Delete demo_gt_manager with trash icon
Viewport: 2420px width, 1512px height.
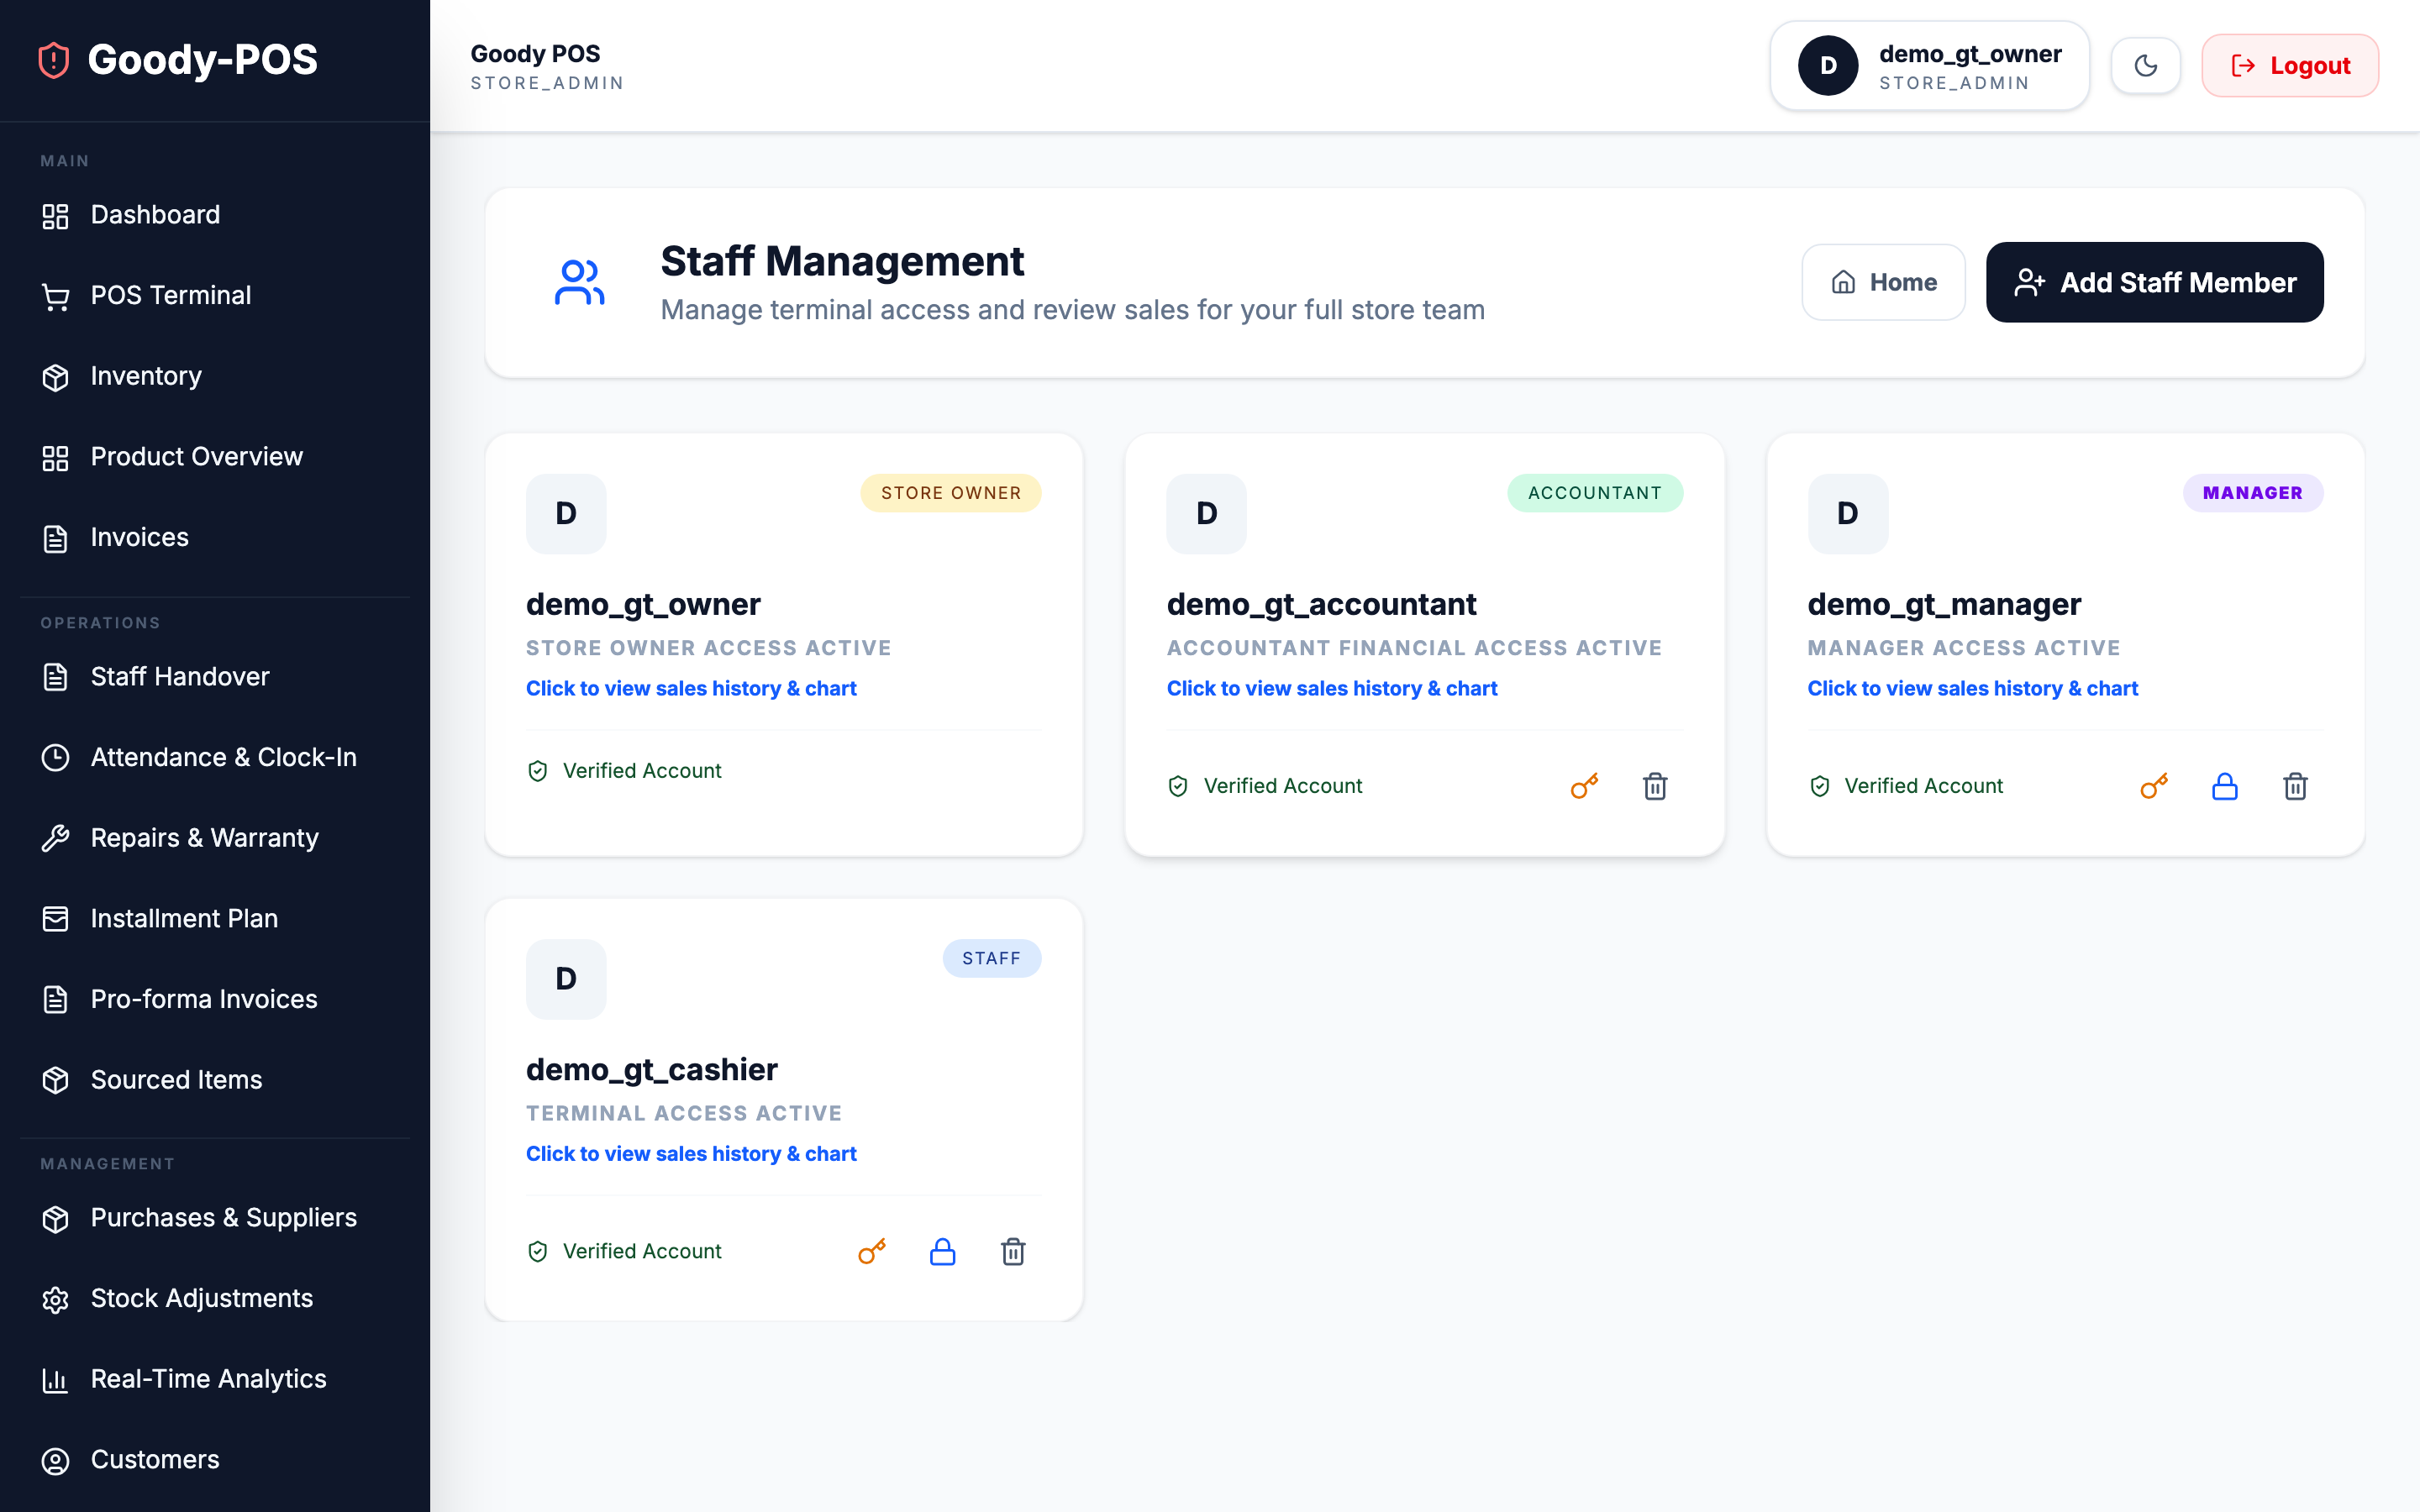point(2295,786)
